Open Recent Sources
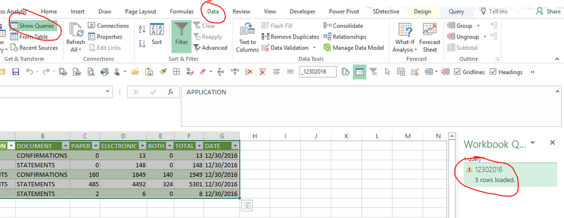 (34, 48)
